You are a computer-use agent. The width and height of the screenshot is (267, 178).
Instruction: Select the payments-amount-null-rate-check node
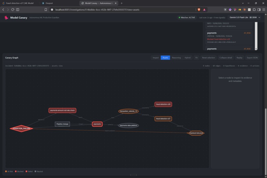pyautogui.click(x=62, y=110)
